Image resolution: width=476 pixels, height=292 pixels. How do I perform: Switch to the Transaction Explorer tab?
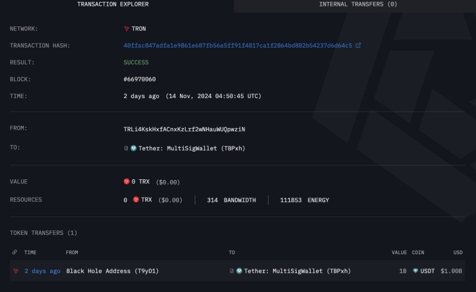click(113, 4)
